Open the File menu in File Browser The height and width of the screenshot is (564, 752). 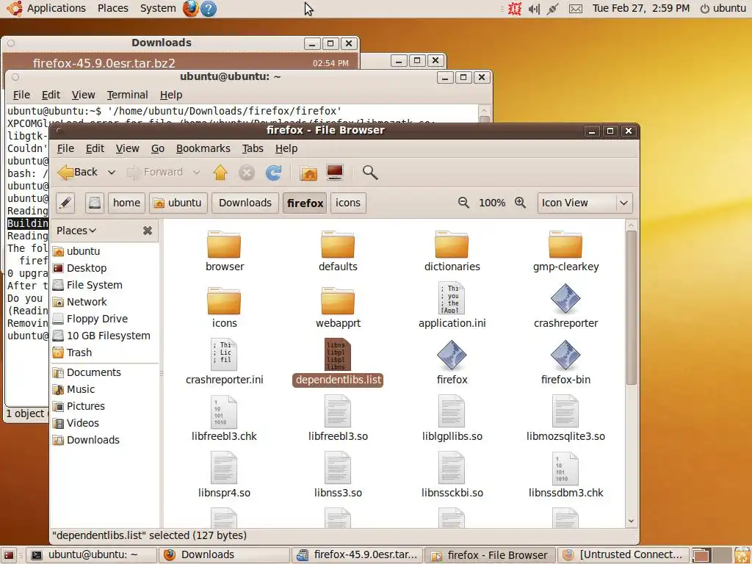pyautogui.click(x=65, y=148)
